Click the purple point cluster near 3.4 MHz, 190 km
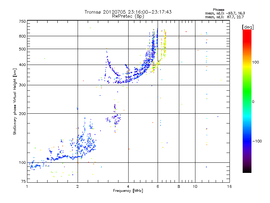270x203 pixels. (x=116, y=119)
